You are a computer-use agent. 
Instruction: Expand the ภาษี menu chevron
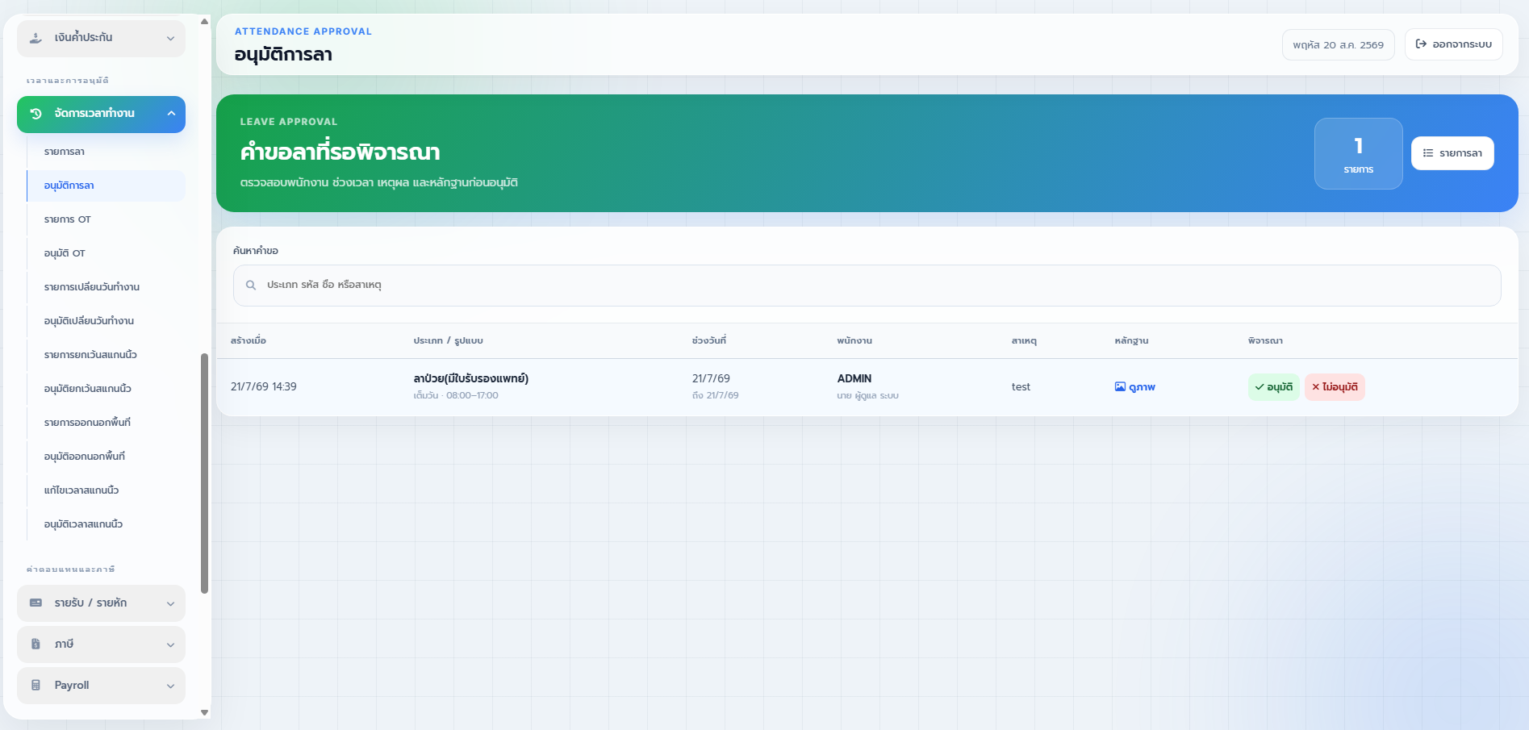click(x=170, y=645)
